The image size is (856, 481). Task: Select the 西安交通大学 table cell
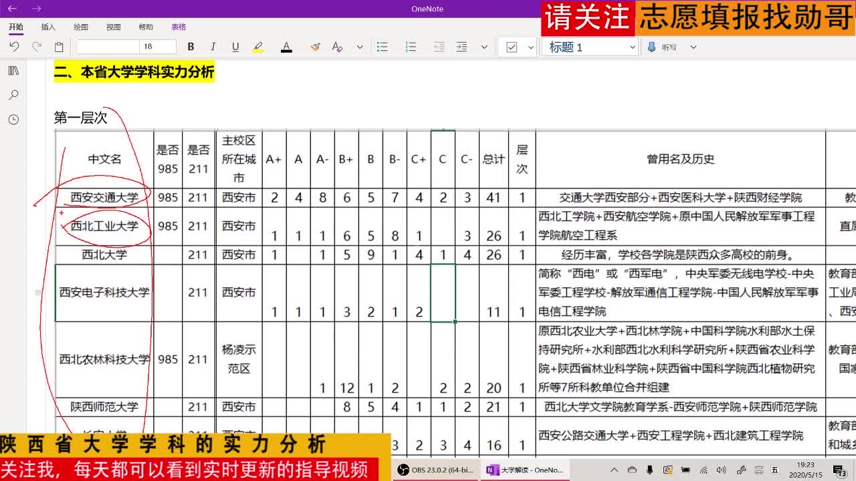[104, 198]
